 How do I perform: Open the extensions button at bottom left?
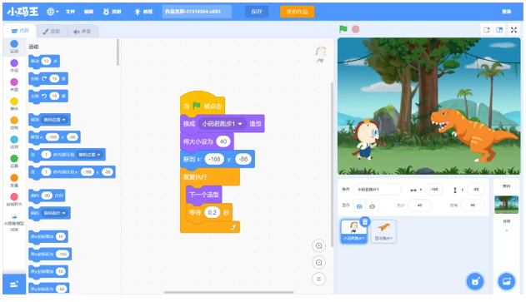[x=14, y=285]
